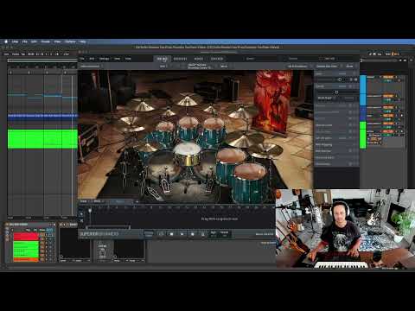
Task: Expand the Soft Hit Level section
Action: pyautogui.click(x=325, y=138)
